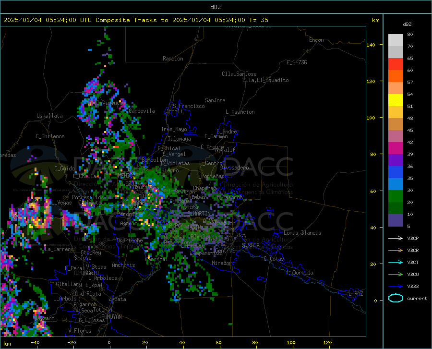Click the 'Uspallata' map label

pyautogui.click(x=49, y=116)
